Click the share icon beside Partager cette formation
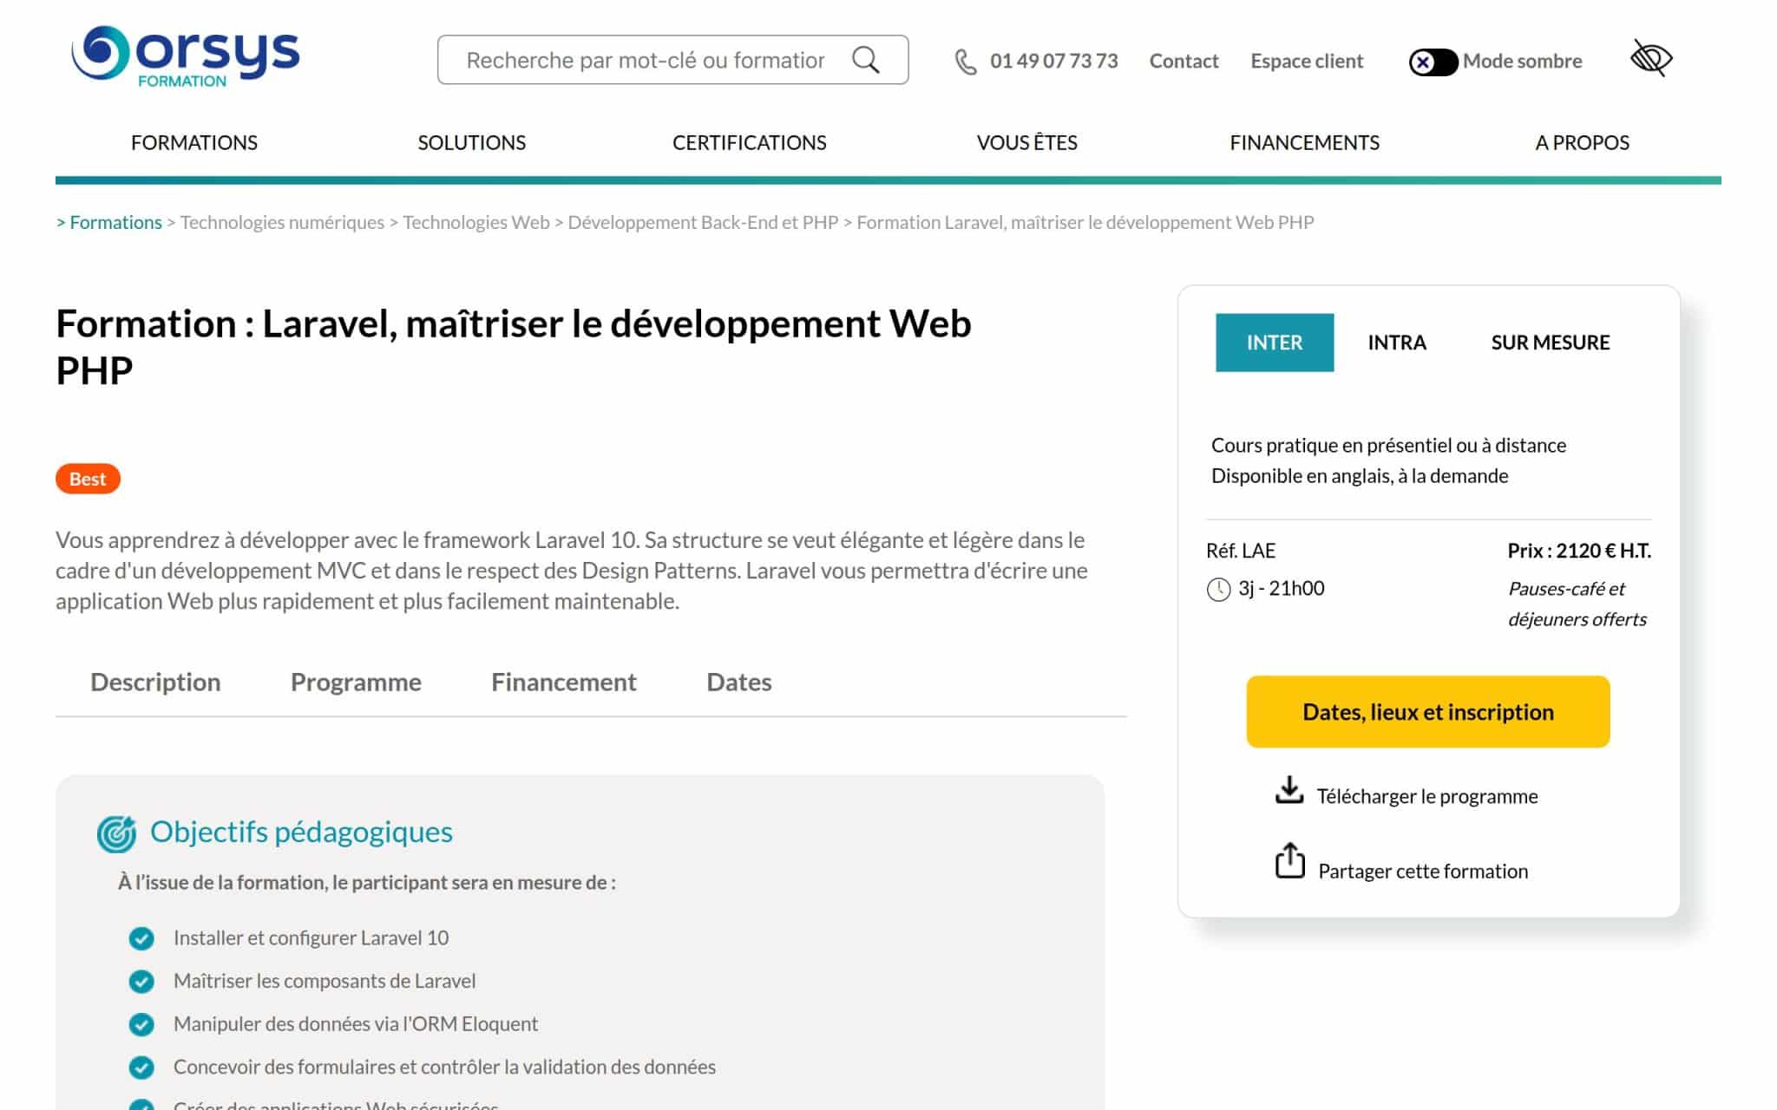This screenshot has width=1777, height=1110. point(1289,861)
